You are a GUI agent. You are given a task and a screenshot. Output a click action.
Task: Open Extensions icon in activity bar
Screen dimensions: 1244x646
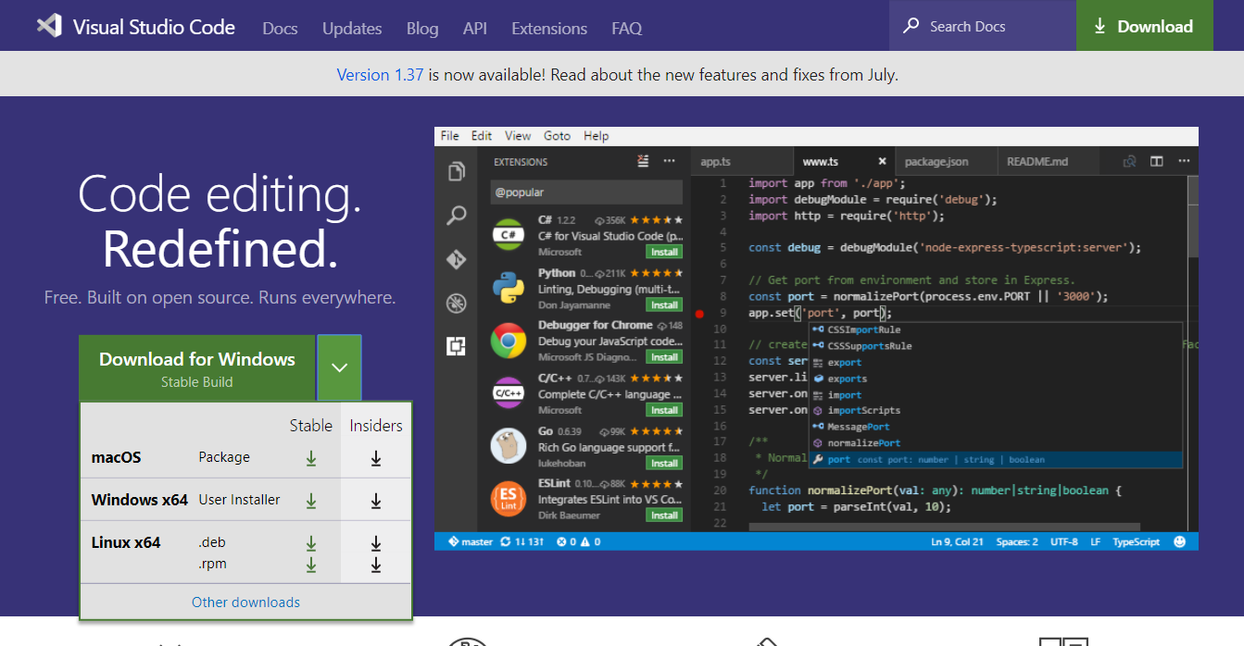(x=456, y=346)
